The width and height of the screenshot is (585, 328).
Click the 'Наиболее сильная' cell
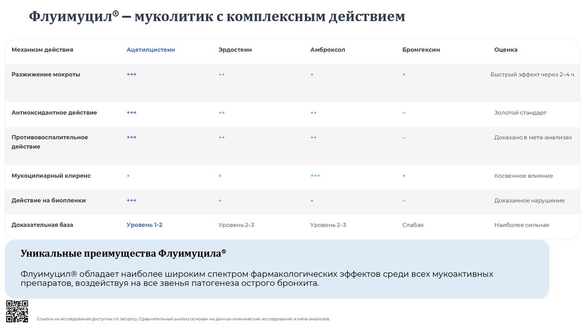522,225
